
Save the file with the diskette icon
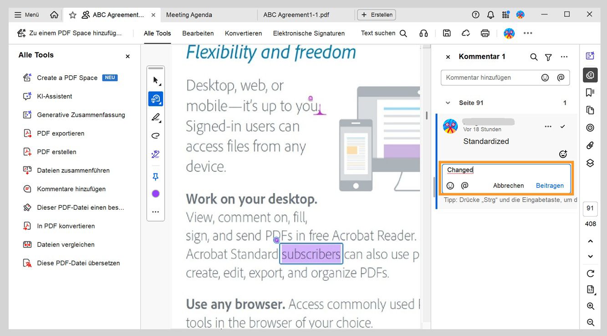pos(447,33)
